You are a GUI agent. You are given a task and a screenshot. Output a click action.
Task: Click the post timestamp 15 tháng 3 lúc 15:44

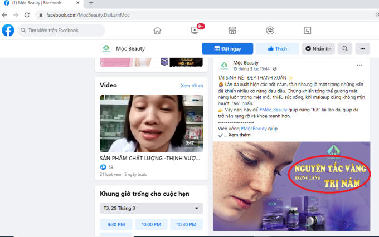tap(251, 69)
